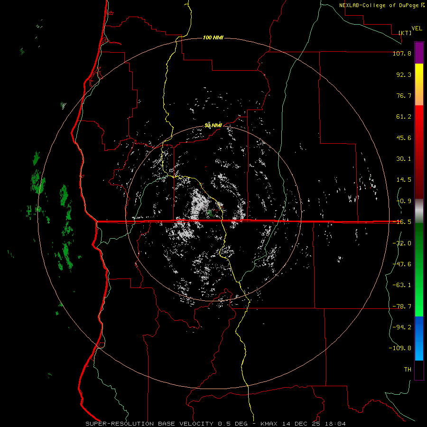Select the 76.7 velocity scale value
Image resolution: width=427 pixels, height=427 pixels.
[x=404, y=95]
